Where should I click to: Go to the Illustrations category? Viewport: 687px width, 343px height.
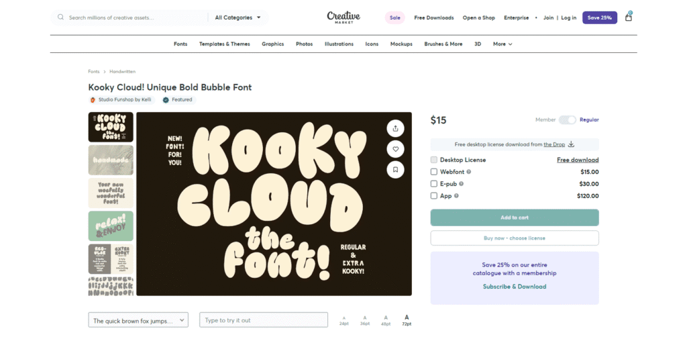339,44
